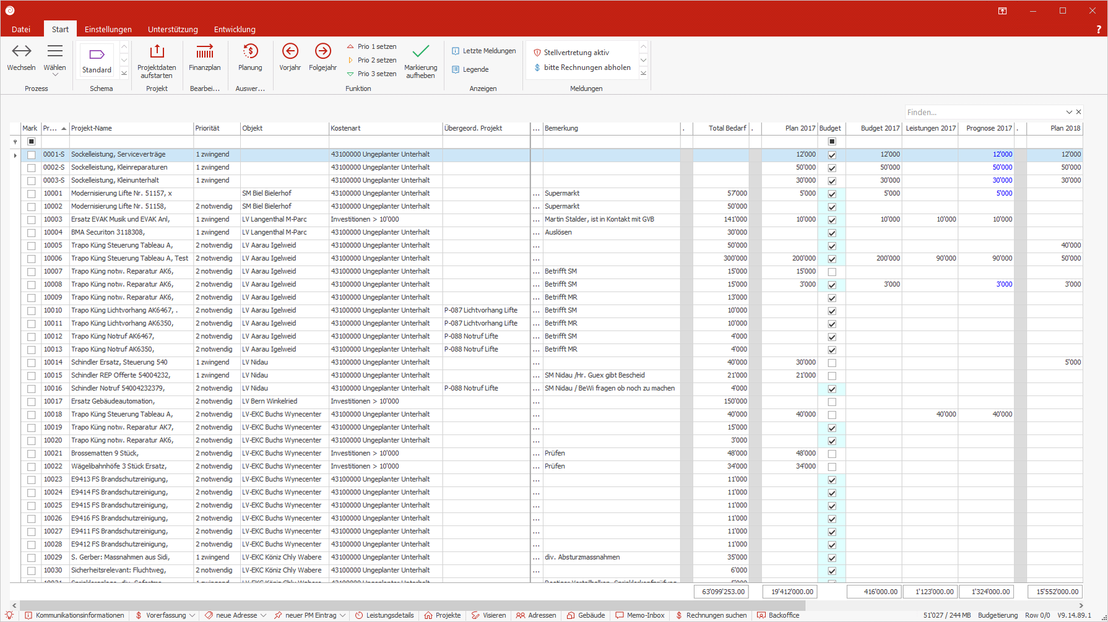The height and width of the screenshot is (622, 1108).
Task: Expand neuer PM Eintrag dropdown arrow
Action: click(x=342, y=615)
